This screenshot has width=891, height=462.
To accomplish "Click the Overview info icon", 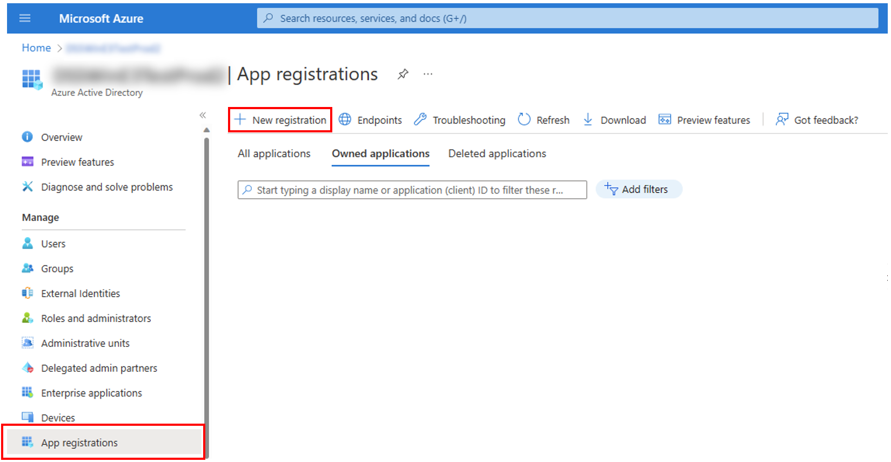I will 27,137.
